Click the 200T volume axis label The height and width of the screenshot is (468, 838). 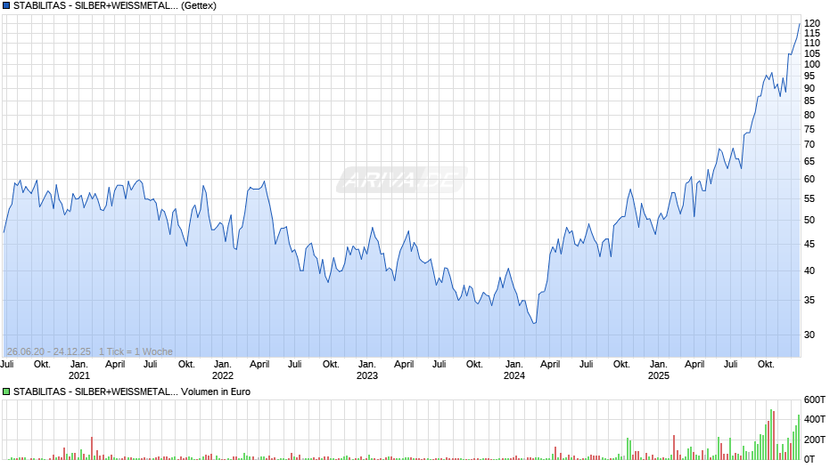point(815,440)
